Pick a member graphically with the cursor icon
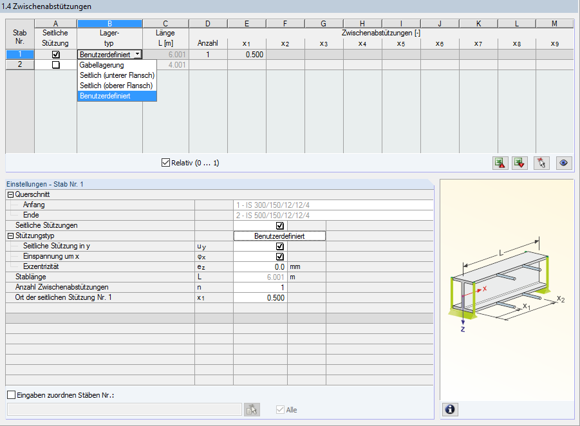 [541, 163]
